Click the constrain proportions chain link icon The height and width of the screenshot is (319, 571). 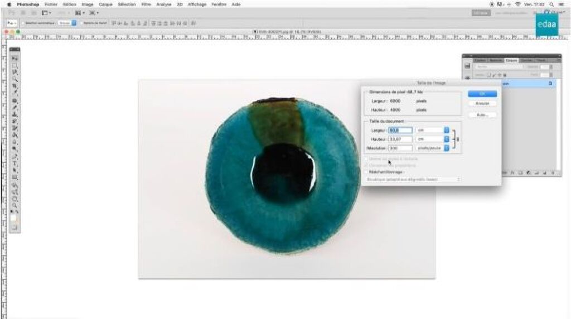point(457,139)
